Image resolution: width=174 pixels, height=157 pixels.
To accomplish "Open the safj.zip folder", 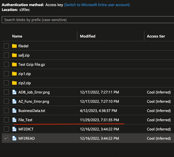I will click(x=24, y=55).
